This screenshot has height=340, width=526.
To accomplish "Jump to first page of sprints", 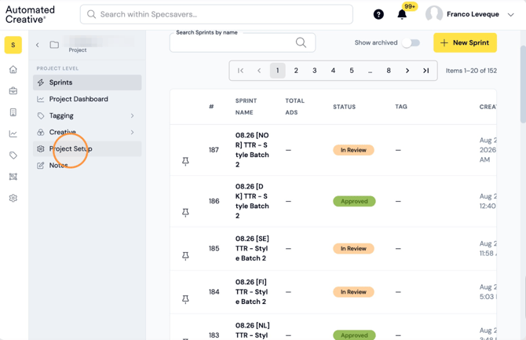I will pyautogui.click(x=240, y=71).
